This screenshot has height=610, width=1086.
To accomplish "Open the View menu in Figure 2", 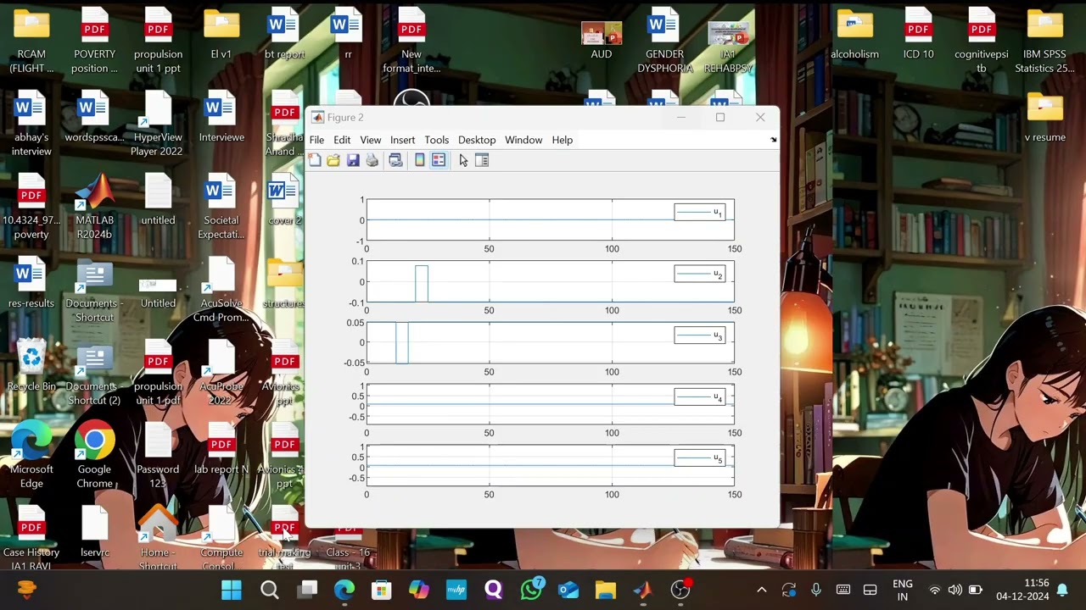I will point(371,140).
